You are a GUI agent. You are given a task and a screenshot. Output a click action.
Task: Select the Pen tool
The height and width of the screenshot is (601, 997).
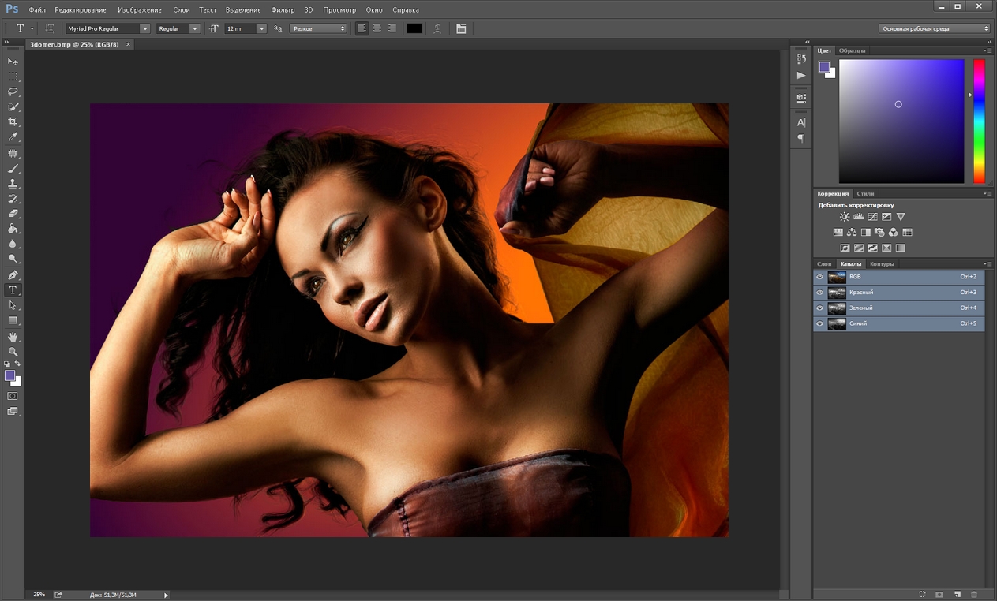coord(13,275)
